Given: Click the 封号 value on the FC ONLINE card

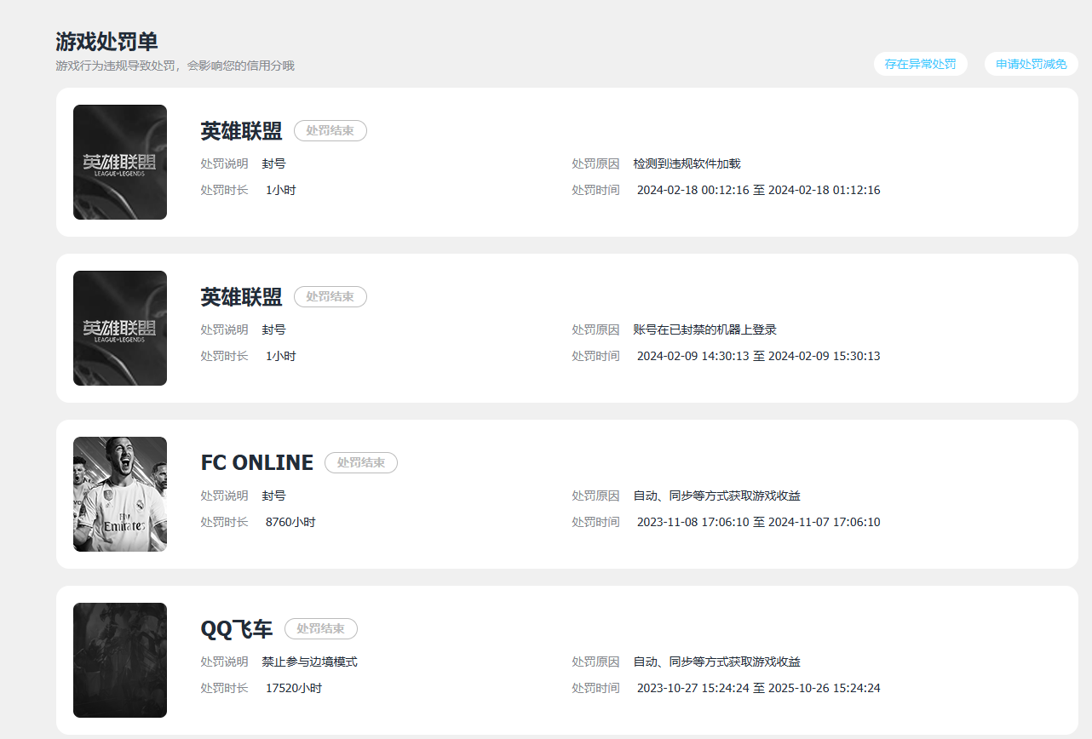Looking at the screenshot, I should click(x=274, y=496).
